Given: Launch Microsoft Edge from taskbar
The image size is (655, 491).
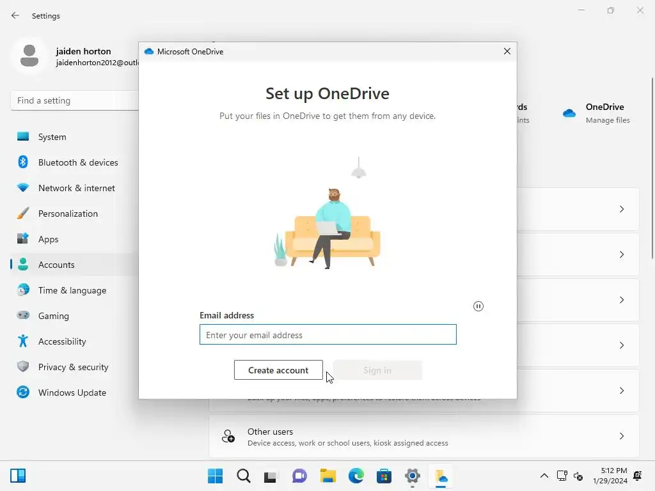Looking at the screenshot, I should 356,476.
